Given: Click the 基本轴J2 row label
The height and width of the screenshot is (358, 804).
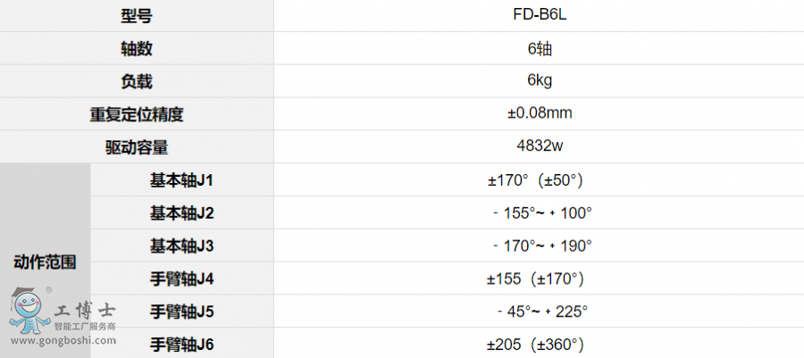Looking at the screenshot, I should point(181,212).
